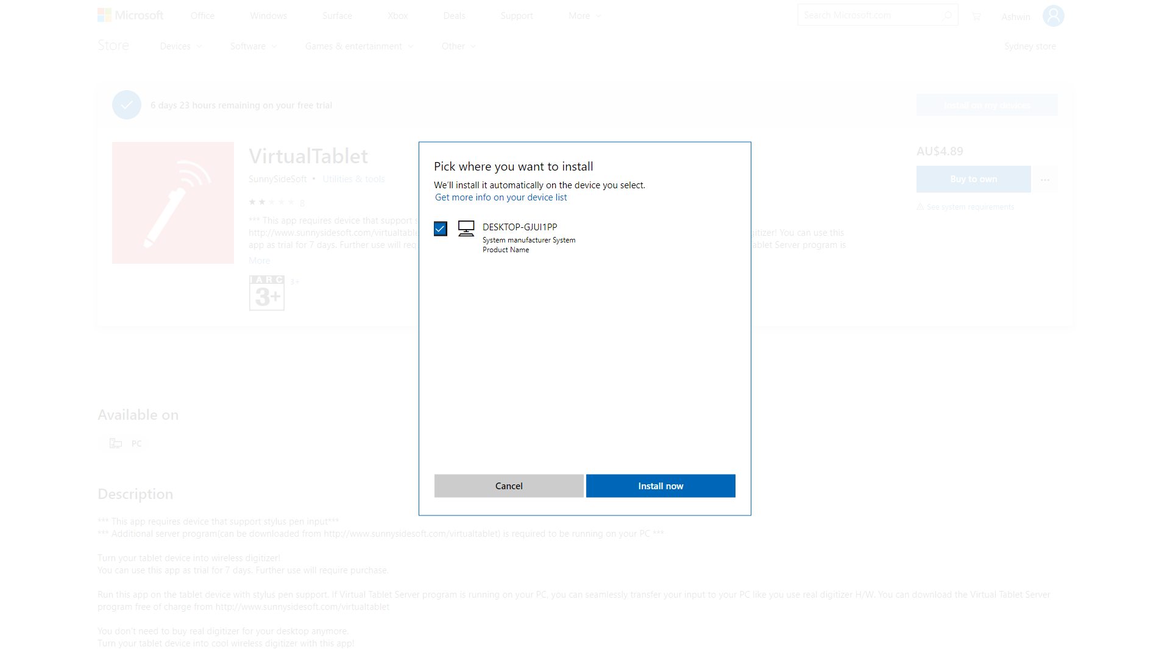Screen dimensions: 1170x658
Task: Click the Install now button
Action: coord(661,486)
